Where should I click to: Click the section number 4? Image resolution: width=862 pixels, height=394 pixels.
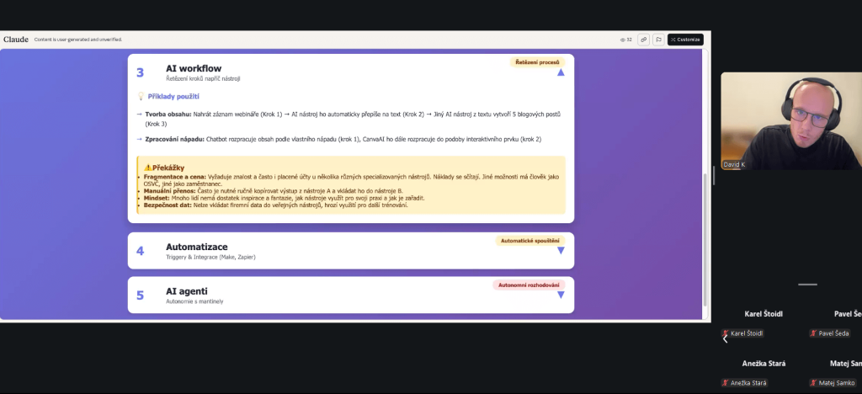[x=140, y=251]
